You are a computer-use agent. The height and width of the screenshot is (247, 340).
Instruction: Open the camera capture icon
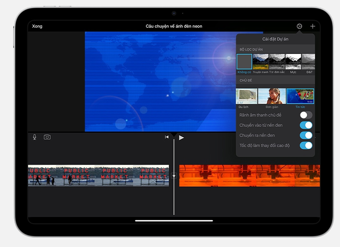click(x=47, y=137)
